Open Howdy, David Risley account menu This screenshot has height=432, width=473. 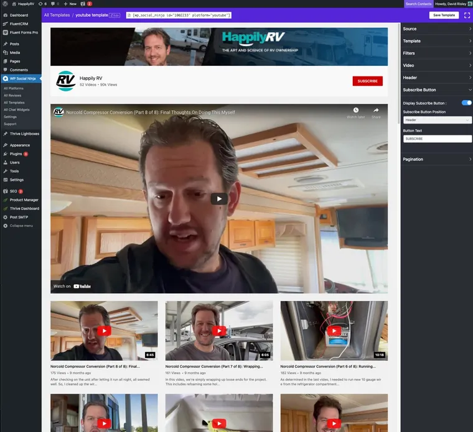point(453,4)
